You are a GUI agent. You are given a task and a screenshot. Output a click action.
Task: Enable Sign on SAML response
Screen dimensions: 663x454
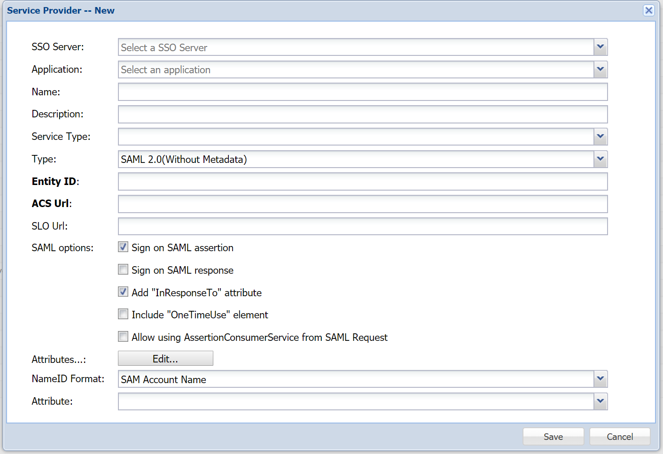(x=123, y=269)
